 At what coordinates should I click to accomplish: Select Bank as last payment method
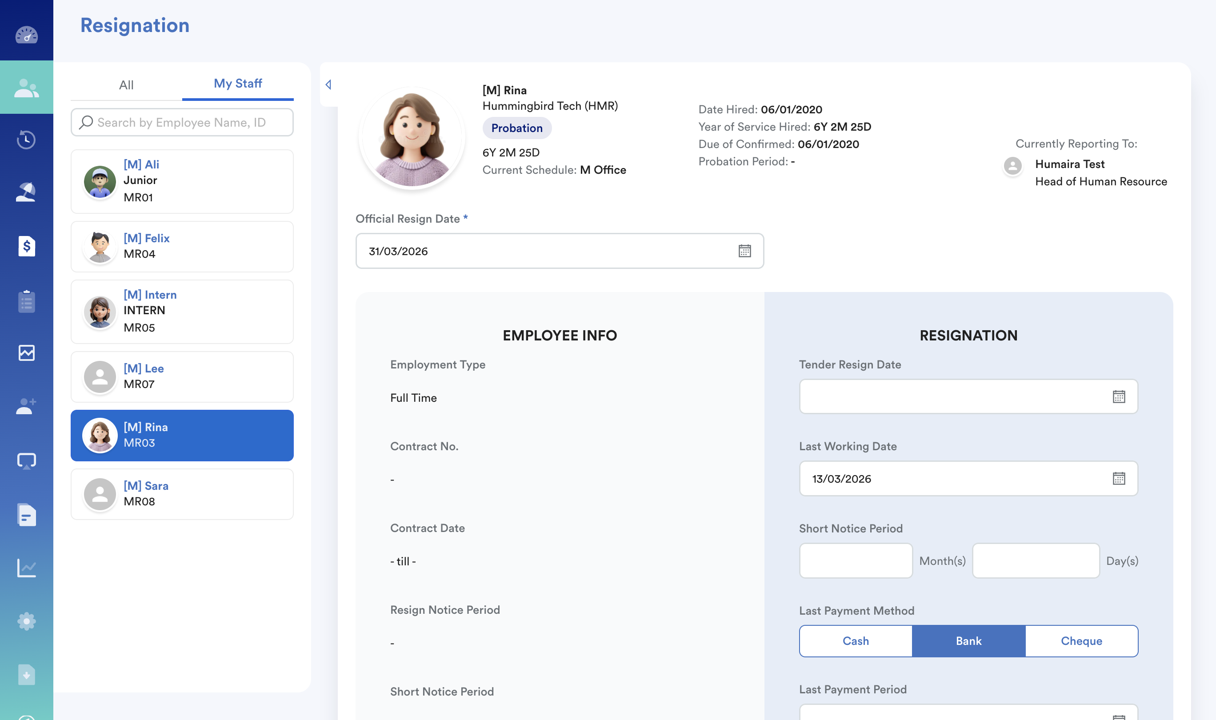click(968, 641)
